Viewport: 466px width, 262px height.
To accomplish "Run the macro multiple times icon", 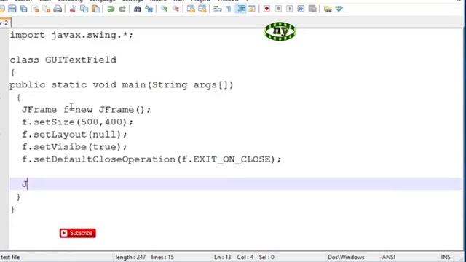I will pyautogui.click(x=301, y=9).
